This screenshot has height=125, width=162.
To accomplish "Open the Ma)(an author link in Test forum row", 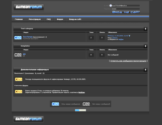I will [x=121, y=40].
